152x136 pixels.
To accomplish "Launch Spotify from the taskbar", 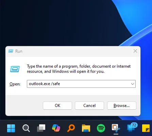I will 101,128.
